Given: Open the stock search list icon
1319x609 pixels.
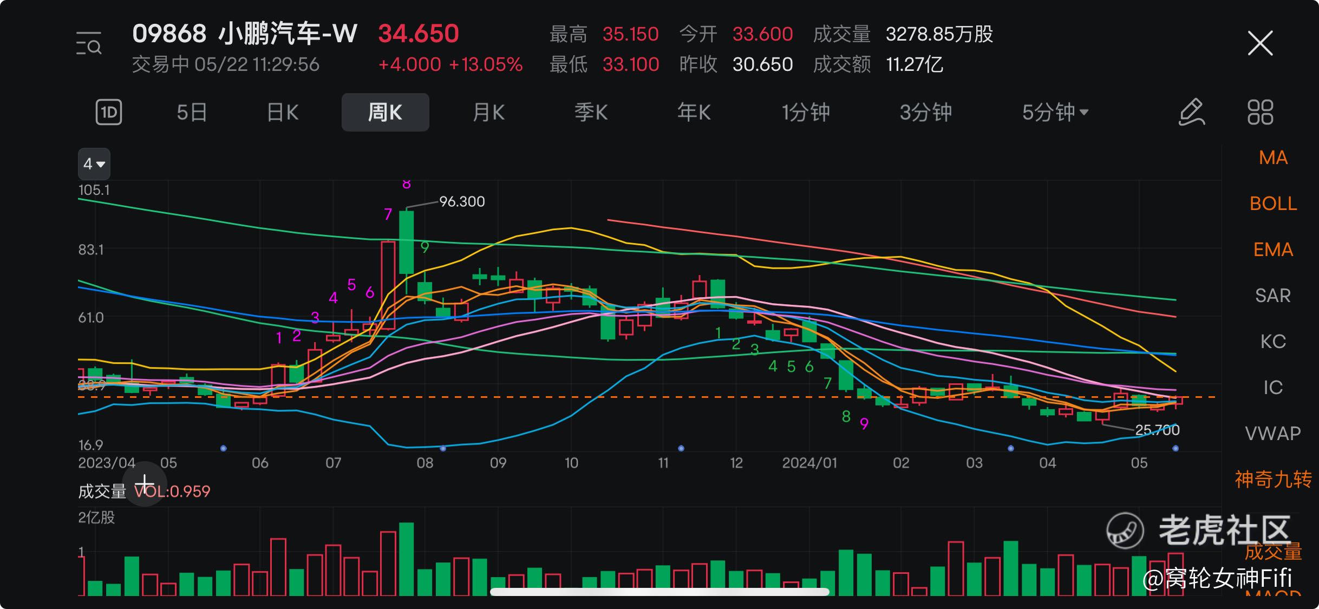Looking at the screenshot, I should tap(89, 44).
